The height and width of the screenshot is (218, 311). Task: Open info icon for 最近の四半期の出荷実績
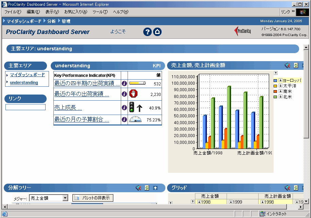click(x=124, y=83)
